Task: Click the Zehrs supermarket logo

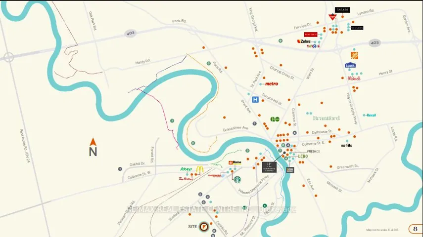Action: click(x=304, y=41)
